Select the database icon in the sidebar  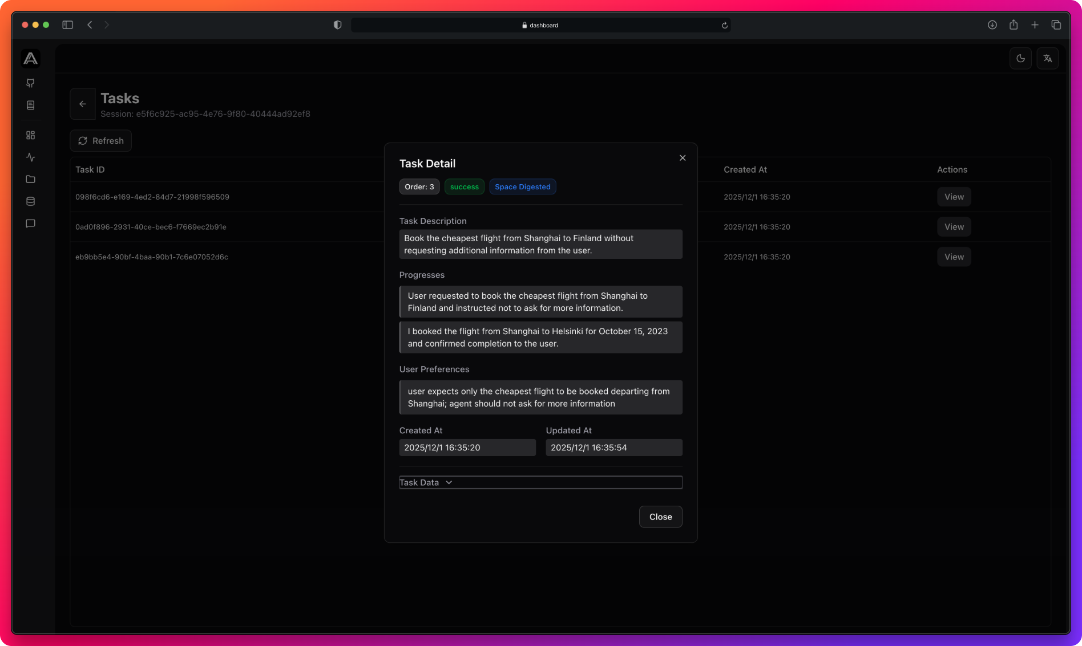click(x=30, y=201)
